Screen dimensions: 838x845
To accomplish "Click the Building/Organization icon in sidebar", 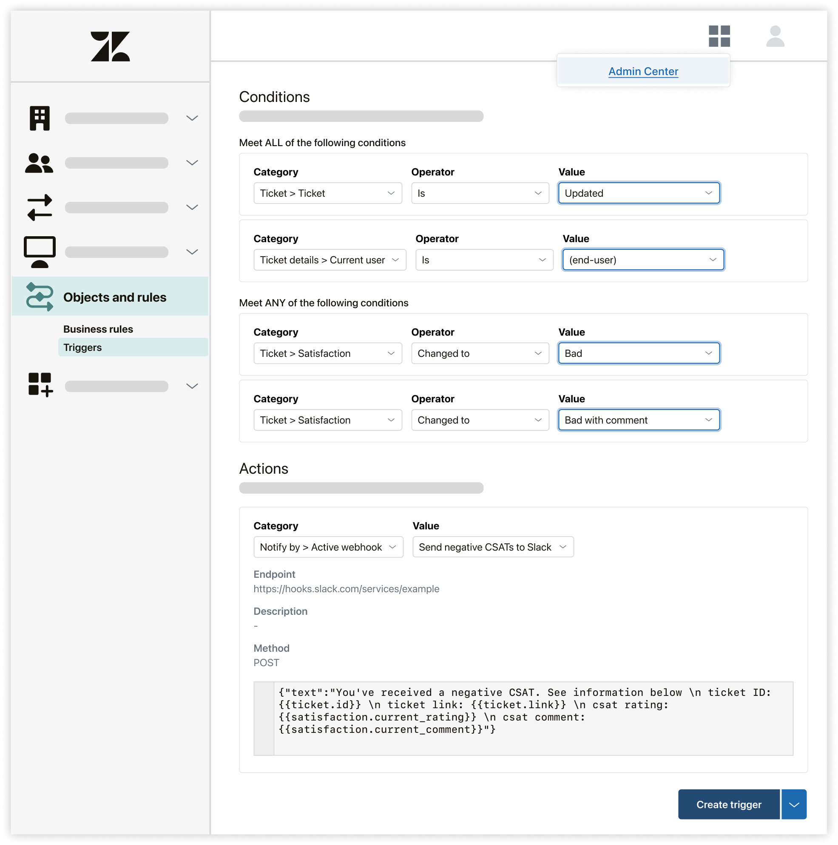I will tap(40, 117).
